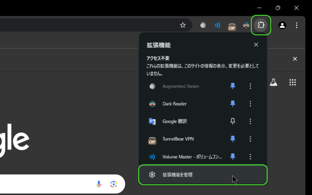Close the 拡張機能 popup panel

(256, 45)
